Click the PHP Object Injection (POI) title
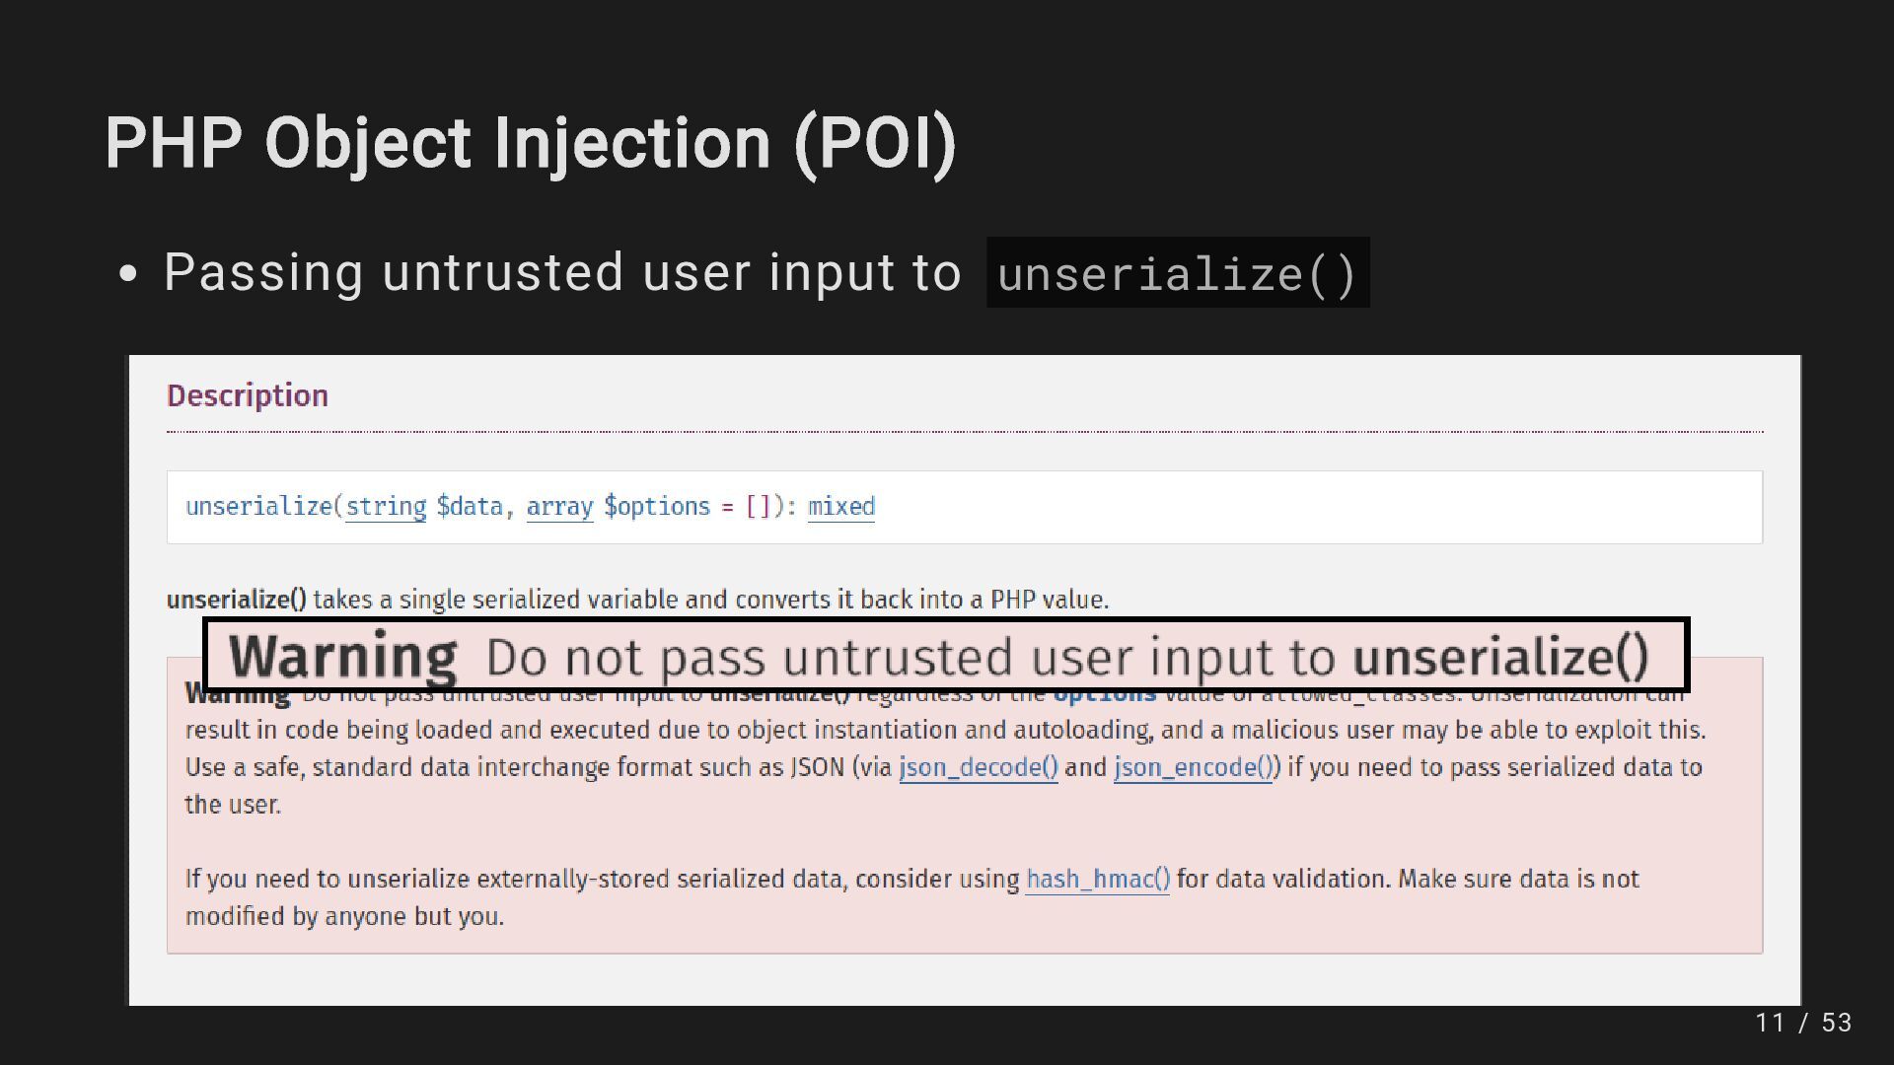The image size is (1894, 1065). [531, 144]
